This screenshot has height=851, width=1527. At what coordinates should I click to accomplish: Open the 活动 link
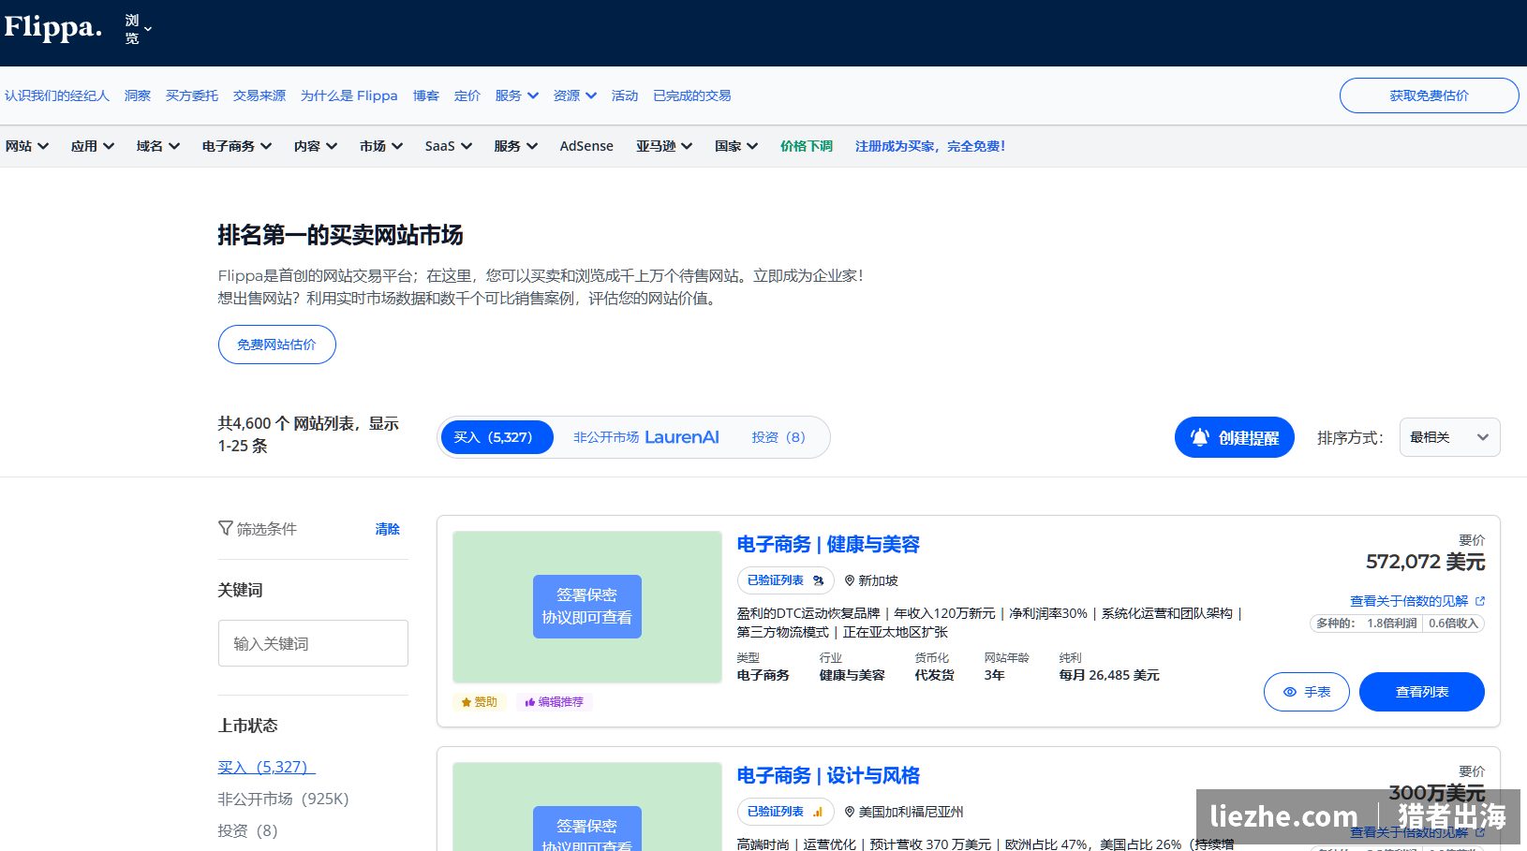point(625,95)
